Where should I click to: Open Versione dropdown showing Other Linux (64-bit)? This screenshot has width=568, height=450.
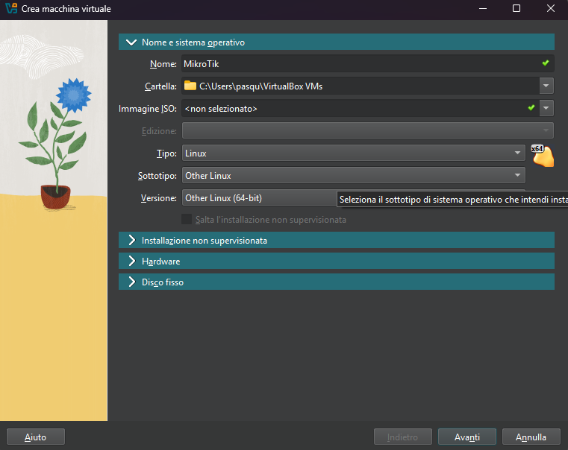[259, 197]
